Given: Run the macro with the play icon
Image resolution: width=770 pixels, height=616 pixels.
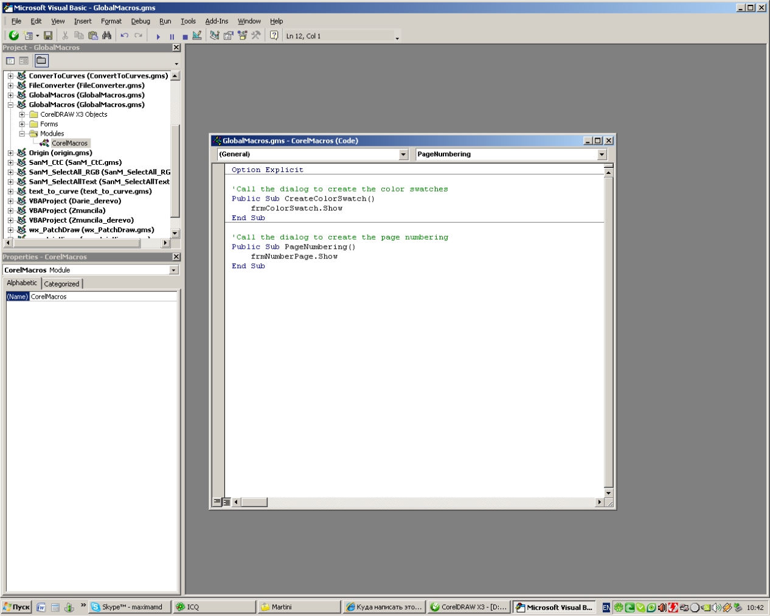Looking at the screenshot, I should (x=158, y=36).
